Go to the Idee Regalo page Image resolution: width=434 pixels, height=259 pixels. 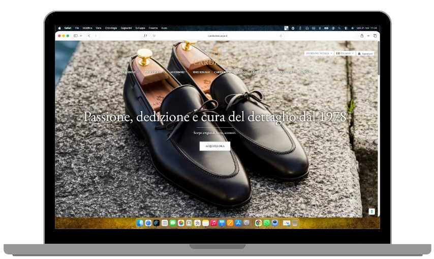click(201, 72)
